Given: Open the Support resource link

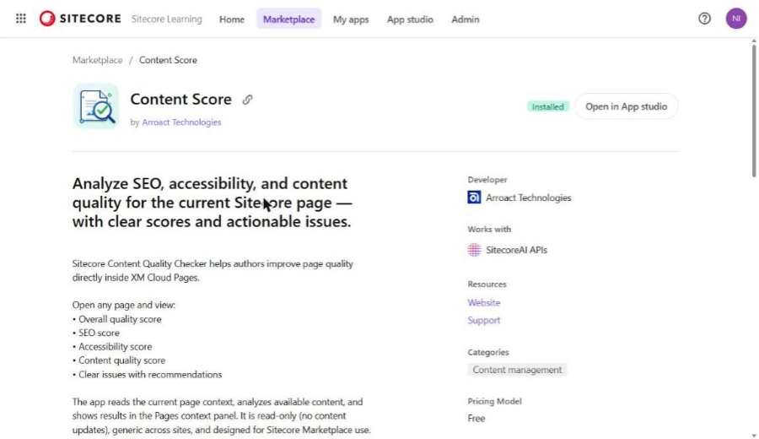Looking at the screenshot, I should pos(483,320).
